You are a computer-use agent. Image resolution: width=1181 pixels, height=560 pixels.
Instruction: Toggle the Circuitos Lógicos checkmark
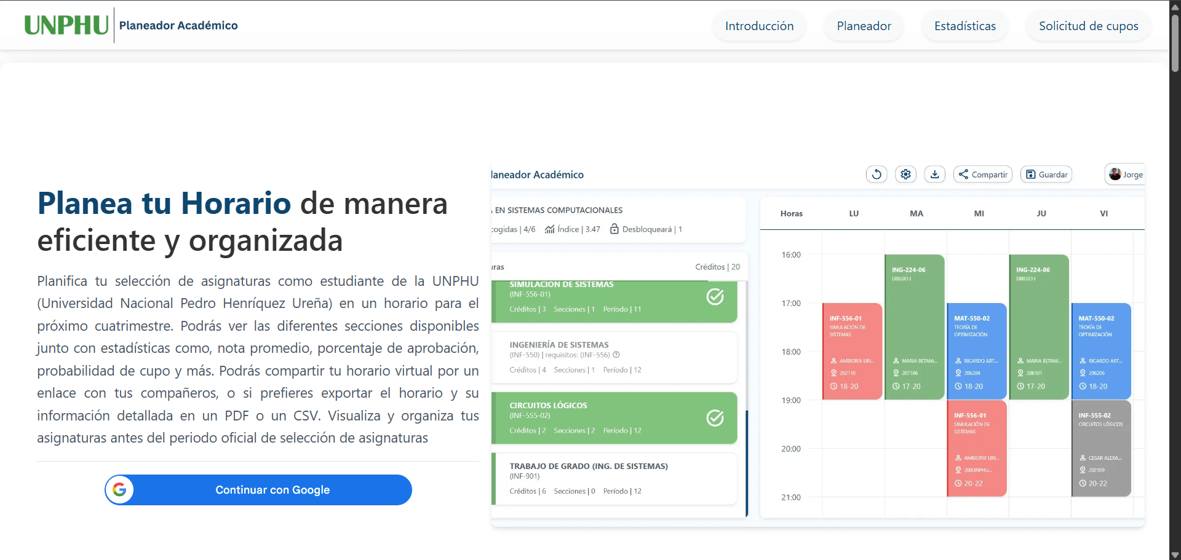pyautogui.click(x=715, y=418)
